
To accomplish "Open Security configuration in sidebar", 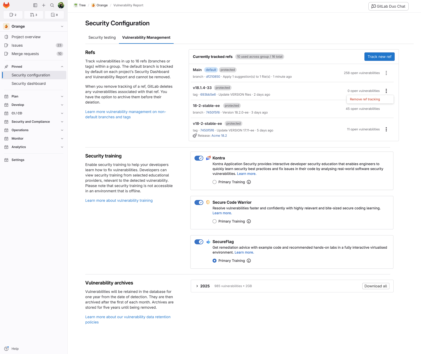I will click(34, 75).
